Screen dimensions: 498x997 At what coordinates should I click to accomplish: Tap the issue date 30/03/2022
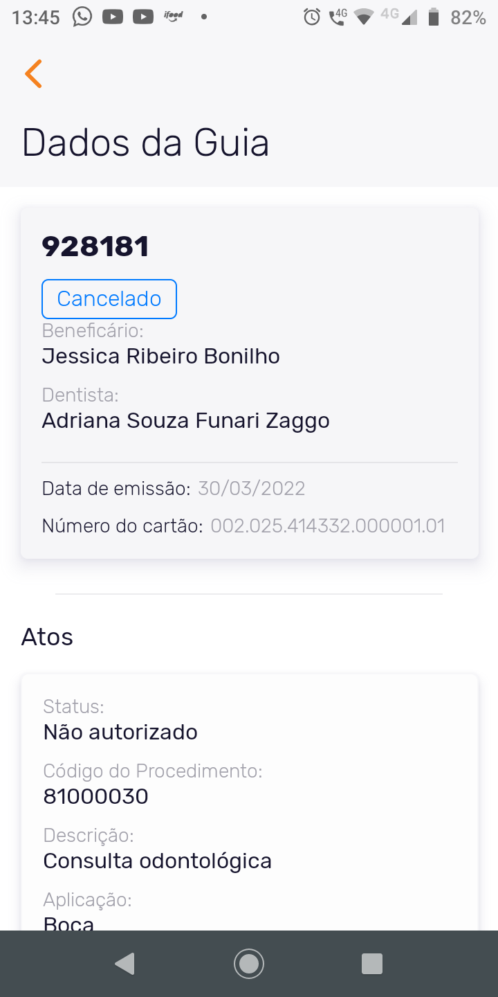pos(251,488)
